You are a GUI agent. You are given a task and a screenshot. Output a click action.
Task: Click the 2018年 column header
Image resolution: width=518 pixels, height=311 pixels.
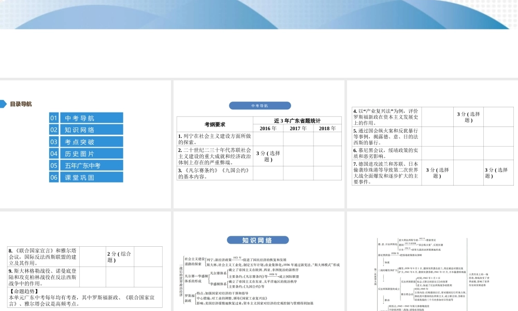327,128
